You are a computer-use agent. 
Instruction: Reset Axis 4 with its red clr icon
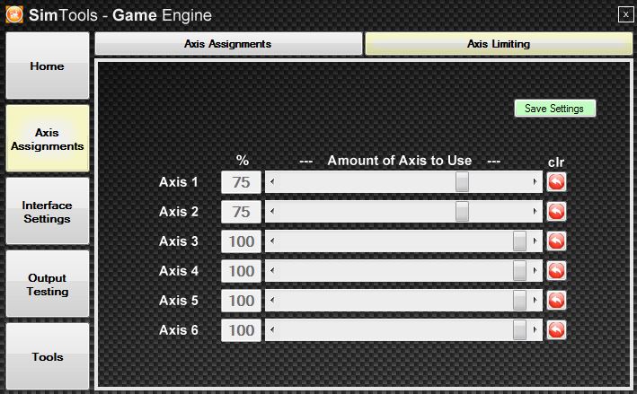556,271
